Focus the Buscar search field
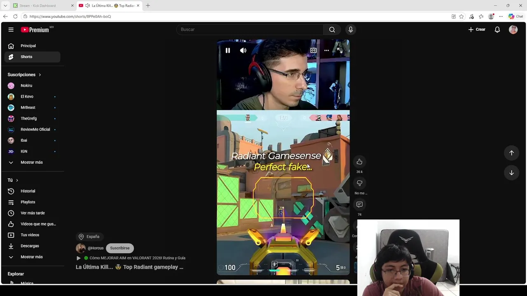 [250, 30]
